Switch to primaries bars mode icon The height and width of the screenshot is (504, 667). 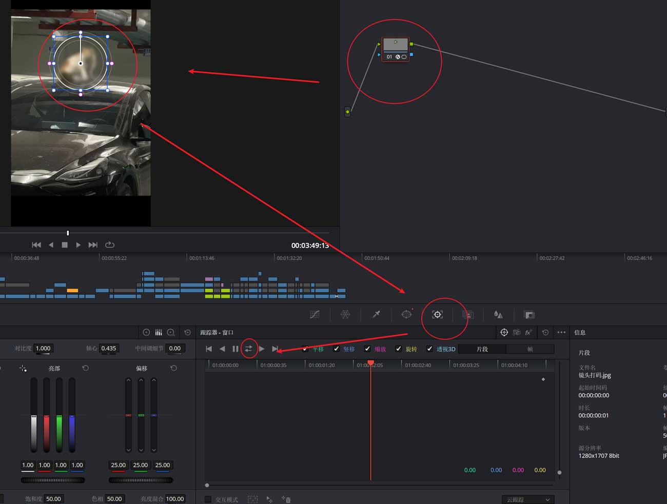159,332
